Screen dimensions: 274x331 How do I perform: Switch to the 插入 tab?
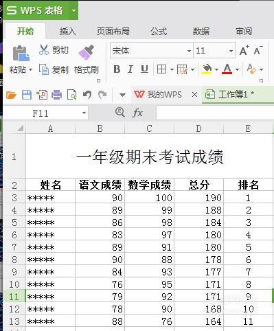point(68,31)
